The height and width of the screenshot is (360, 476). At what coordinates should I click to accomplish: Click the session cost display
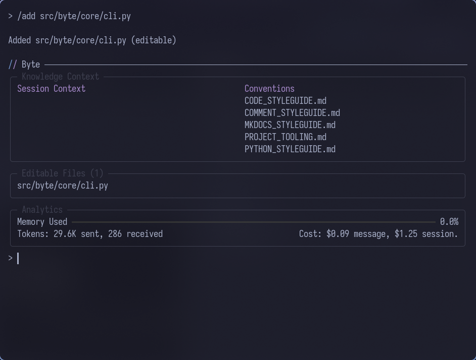378,234
